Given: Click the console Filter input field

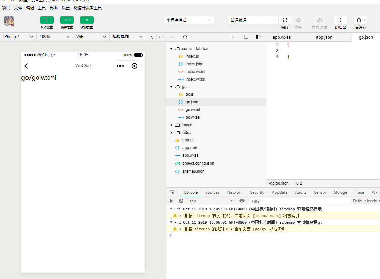Looking at the screenshot, I should tap(300, 201).
